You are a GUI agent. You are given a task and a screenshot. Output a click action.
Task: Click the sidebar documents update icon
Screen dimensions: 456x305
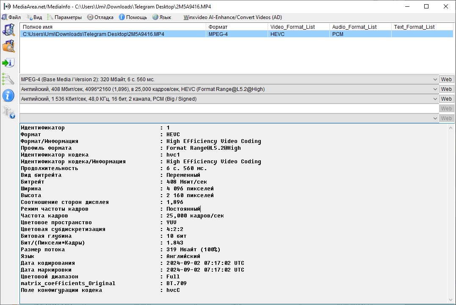pyautogui.click(x=8, y=113)
